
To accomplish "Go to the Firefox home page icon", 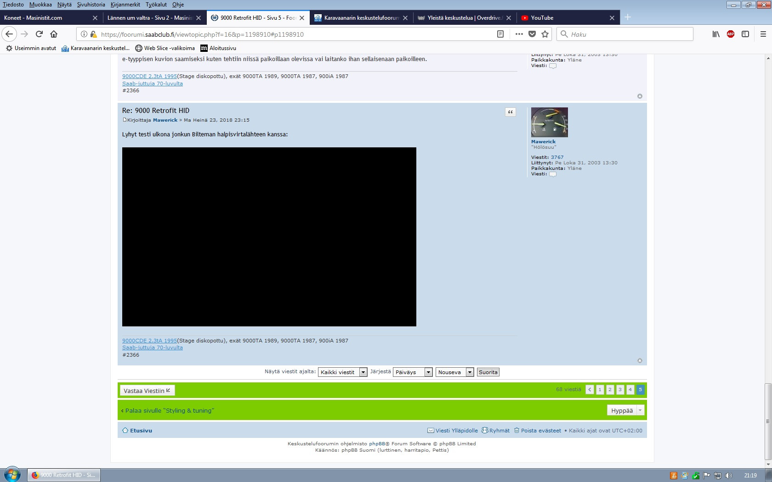I will click(x=54, y=34).
